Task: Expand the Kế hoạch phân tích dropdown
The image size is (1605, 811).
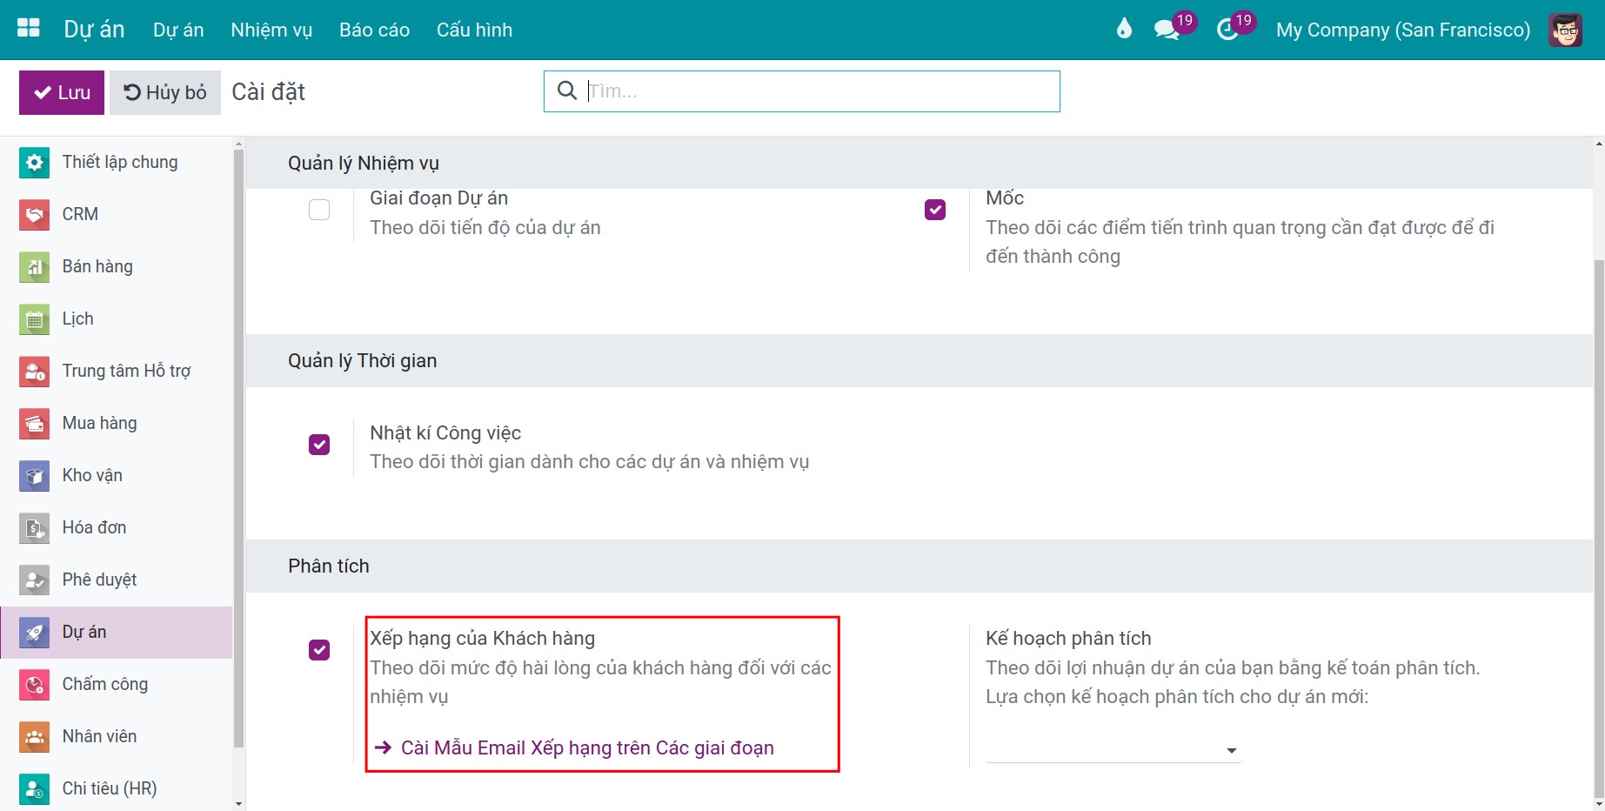Action: (x=1113, y=750)
